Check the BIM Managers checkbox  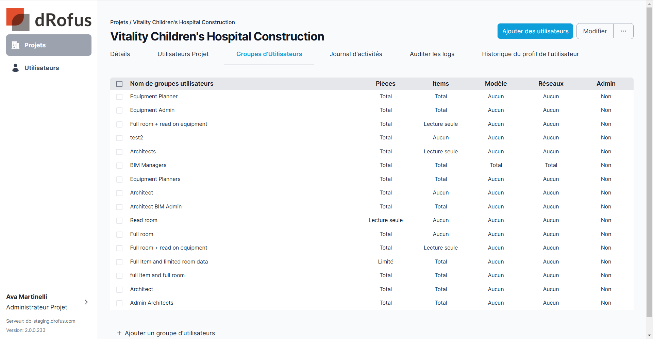tap(119, 166)
